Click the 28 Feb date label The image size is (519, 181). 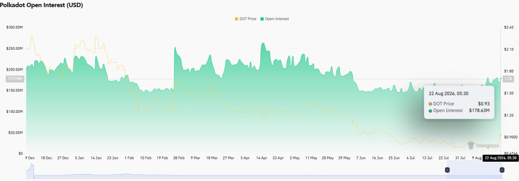pyautogui.click(x=178, y=158)
